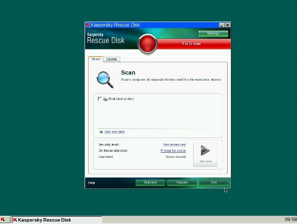297x224 pixels.
Task: Change the Recommended security level link
Action: pos(174,145)
